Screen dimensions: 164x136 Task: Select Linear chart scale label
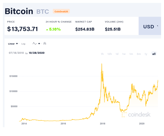coord(11,44)
